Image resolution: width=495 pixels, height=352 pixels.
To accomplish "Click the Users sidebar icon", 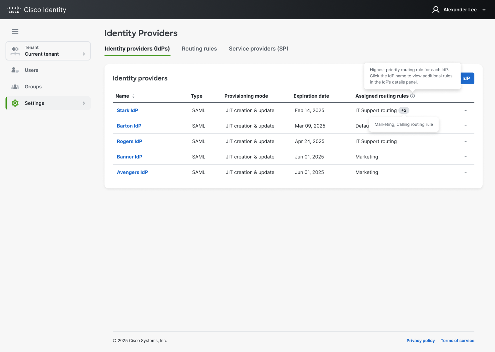I will click(15, 70).
